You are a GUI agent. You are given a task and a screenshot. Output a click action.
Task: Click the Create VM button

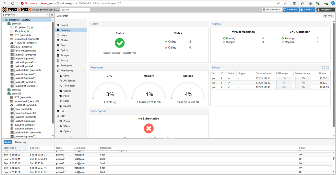click(x=290, y=10)
